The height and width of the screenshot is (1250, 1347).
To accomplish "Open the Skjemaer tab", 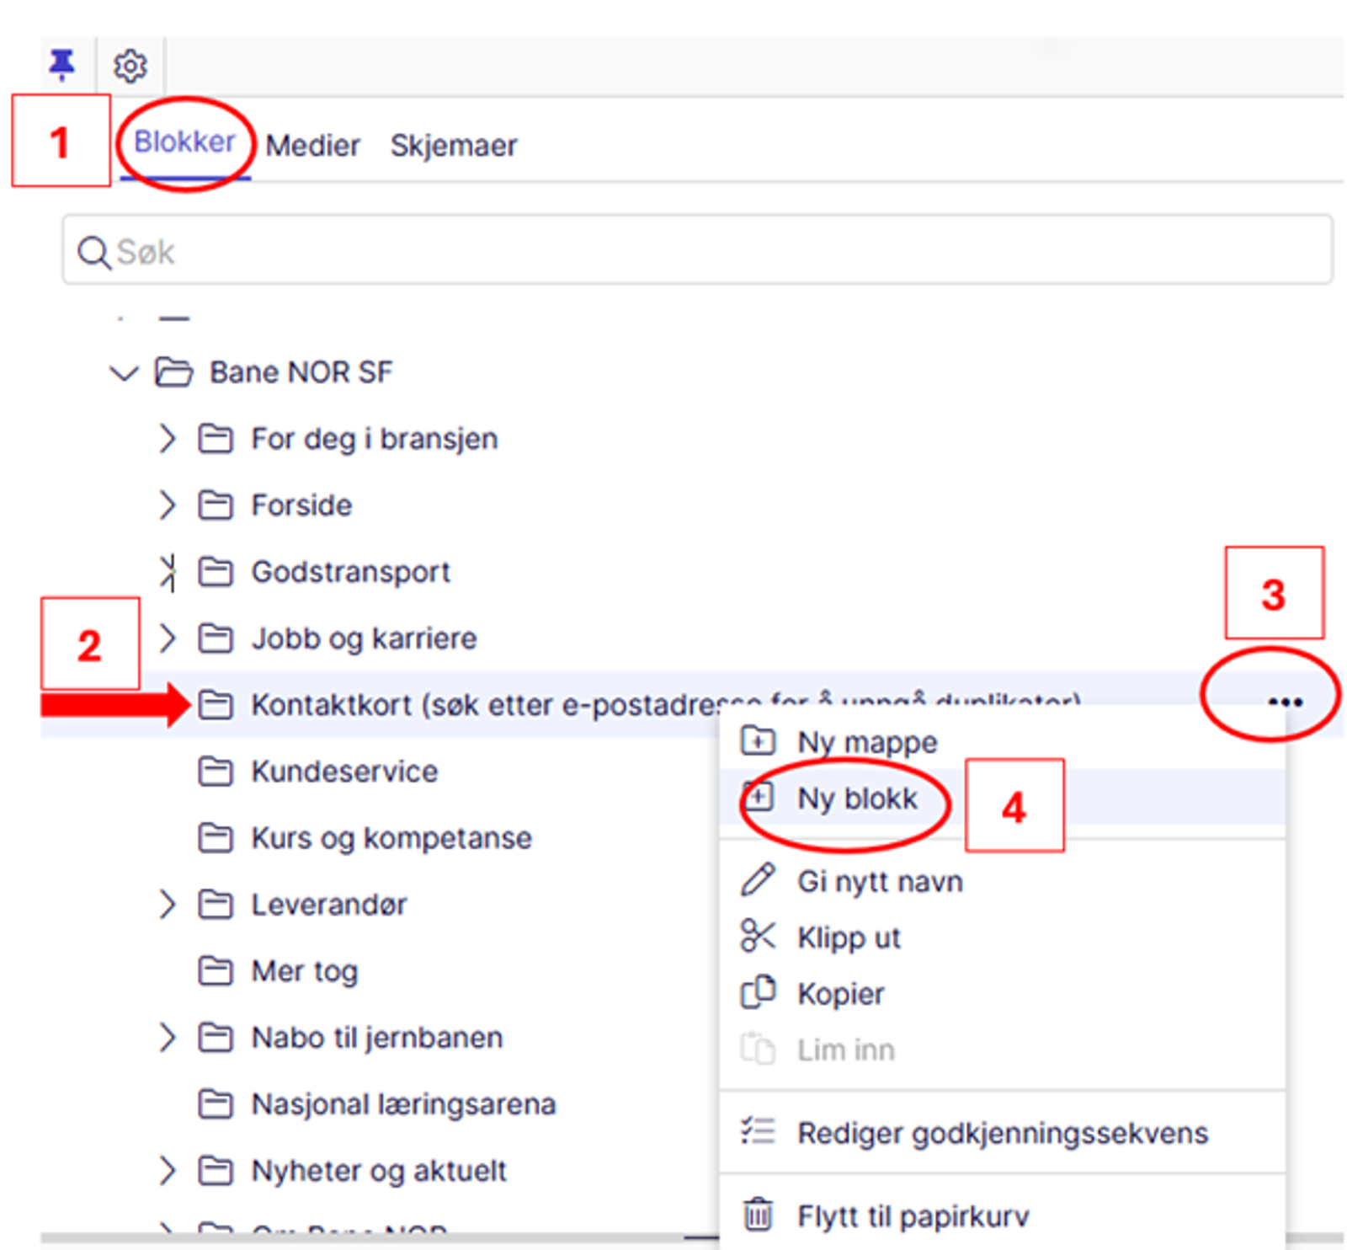I will (x=453, y=146).
